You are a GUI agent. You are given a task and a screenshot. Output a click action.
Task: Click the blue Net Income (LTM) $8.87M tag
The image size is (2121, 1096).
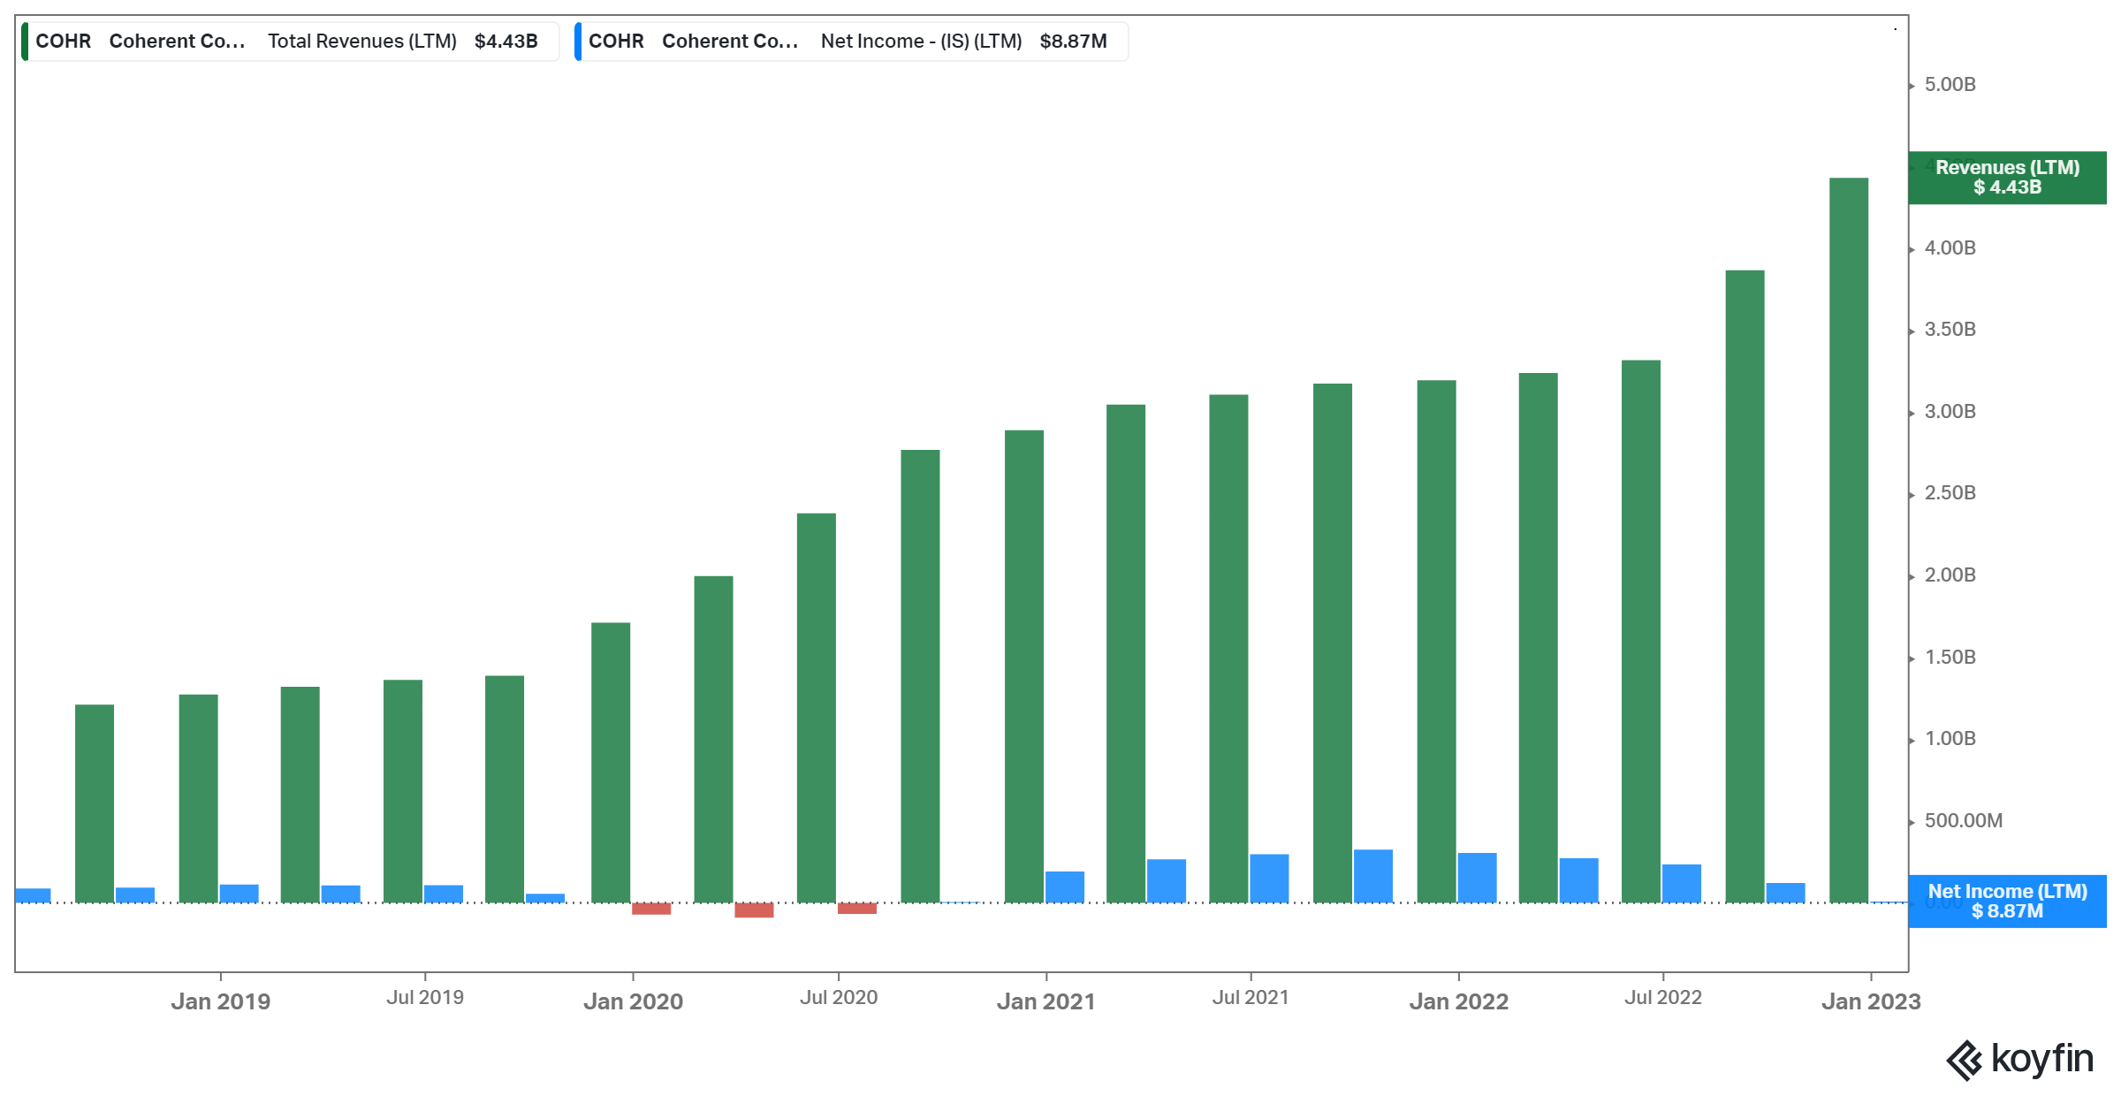coord(2007,901)
